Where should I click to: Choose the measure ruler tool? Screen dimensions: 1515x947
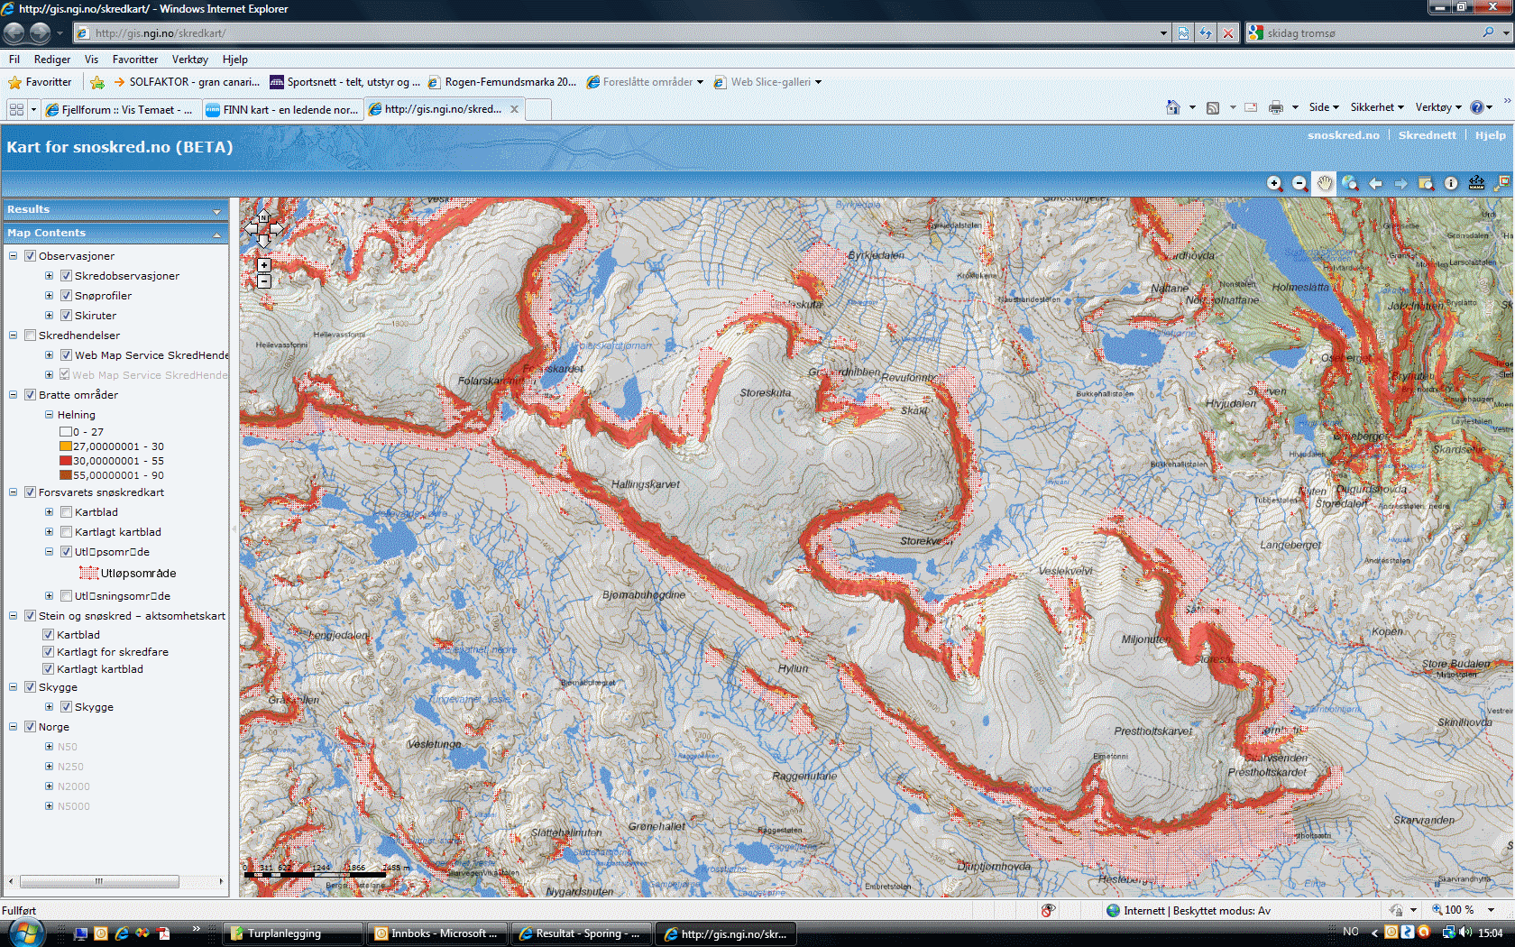coord(1476,183)
